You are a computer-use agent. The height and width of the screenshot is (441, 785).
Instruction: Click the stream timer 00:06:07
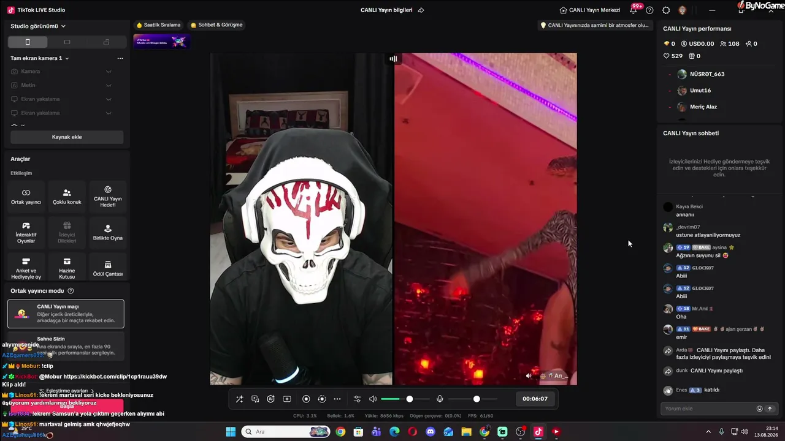coord(535,399)
